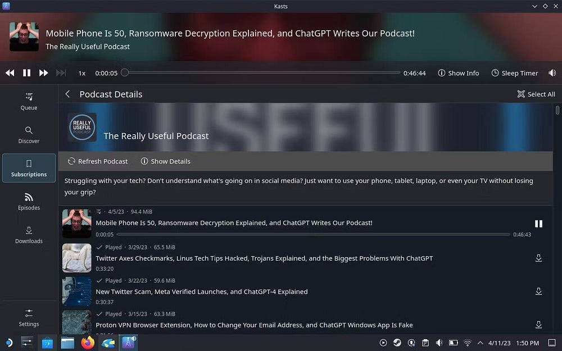This screenshot has height=351, width=562.
Task: Open Kasts Settings
Action: (x=29, y=317)
